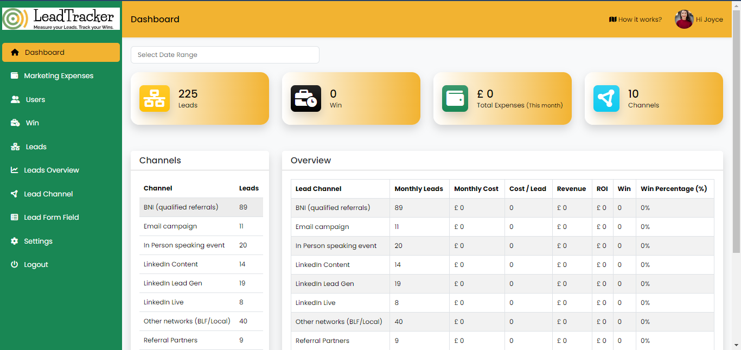This screenshot has width=741, height=350.
Task: Click the Total Expenses summary card
Action: 502,99
